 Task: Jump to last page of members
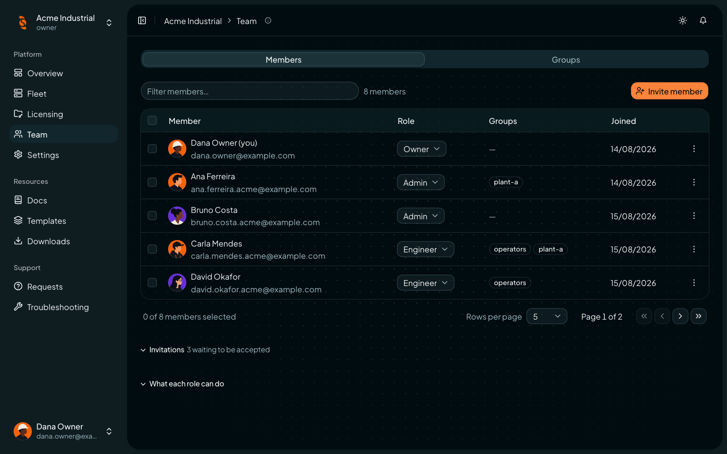(698, 316)
